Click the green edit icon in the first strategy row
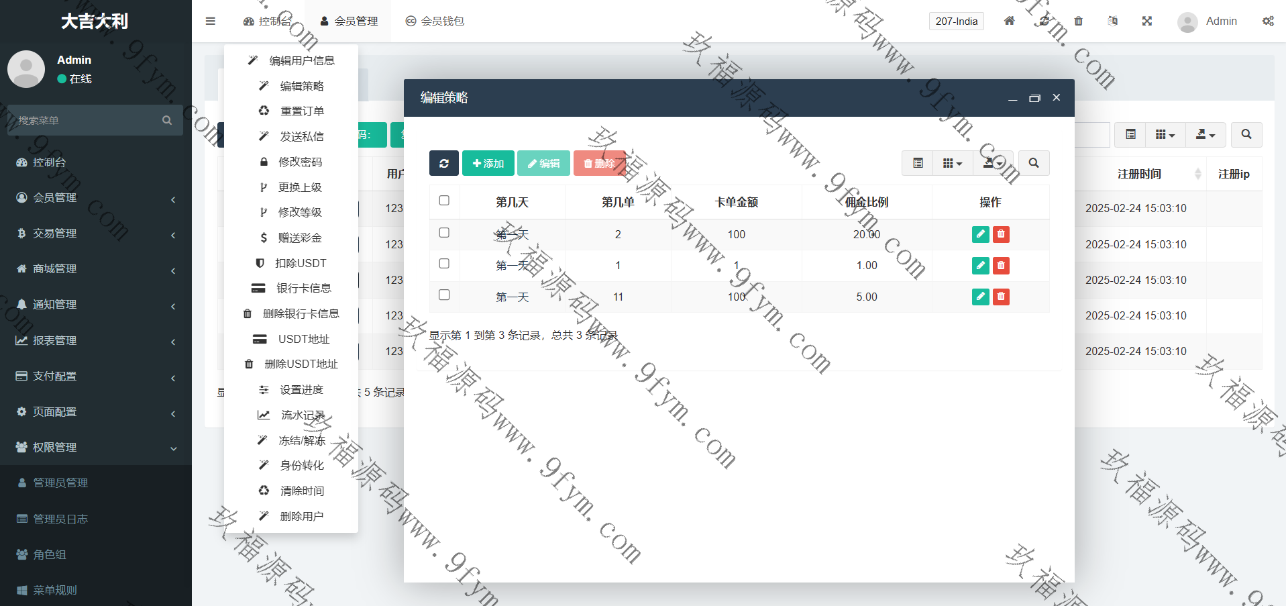1286x606 pixels. (980, 234)
